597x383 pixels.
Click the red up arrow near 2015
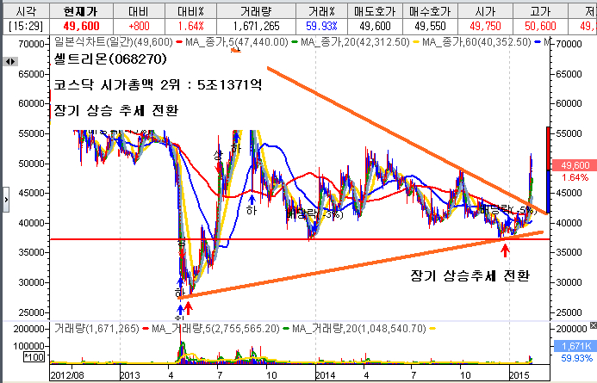[x=506, y=251]
